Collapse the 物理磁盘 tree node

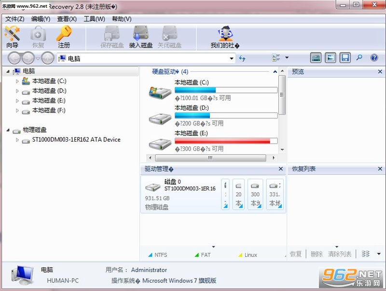point(8,130)
